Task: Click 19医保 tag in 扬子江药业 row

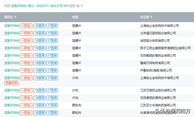Action: 40,48
